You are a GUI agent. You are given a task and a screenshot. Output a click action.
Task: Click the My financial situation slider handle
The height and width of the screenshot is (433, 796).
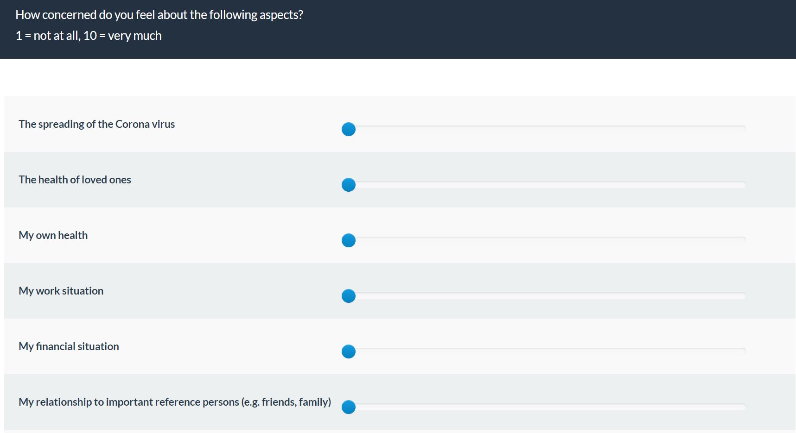click(x=349, y=351)
